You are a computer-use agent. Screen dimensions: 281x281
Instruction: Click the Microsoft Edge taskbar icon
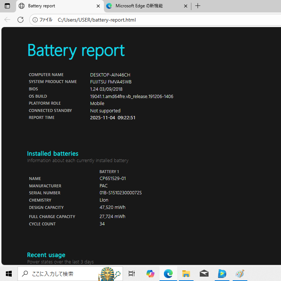[x=168, y=274]
